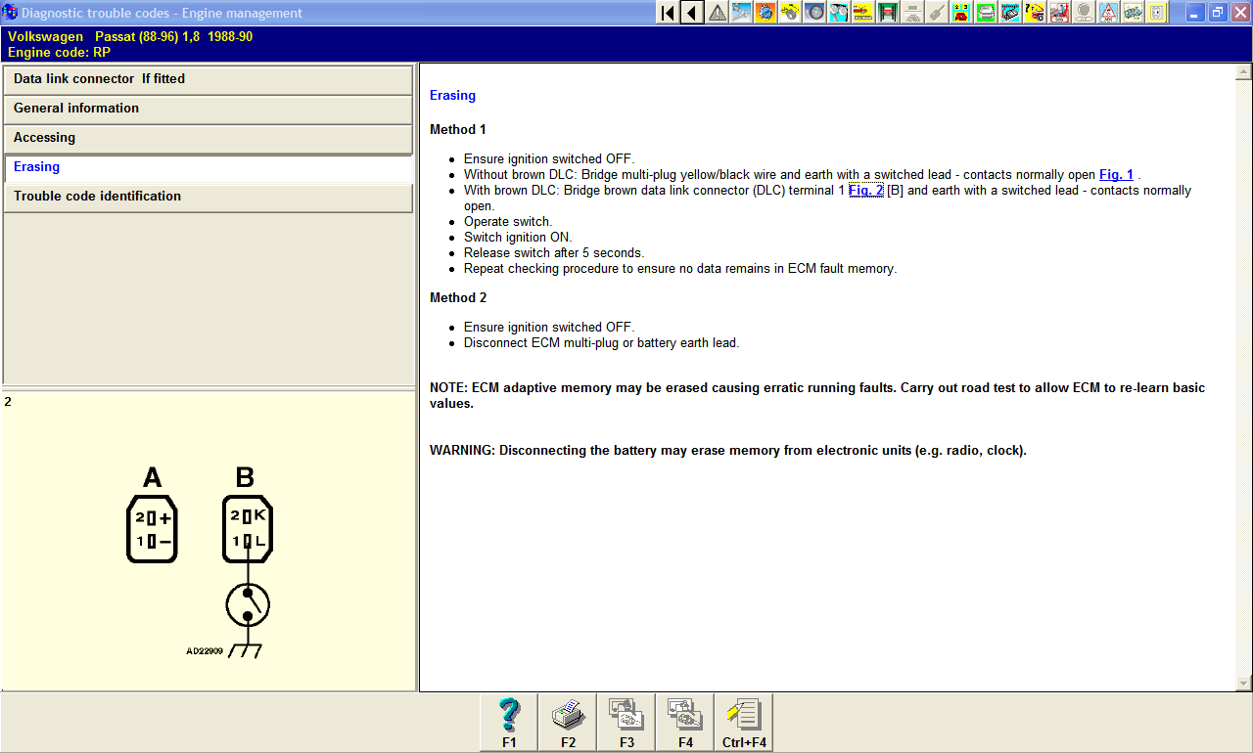The height and width of the screenshot is (753, 1253).
Task: Open help with the F1 question mark button
Action: [x=509, y=723]
